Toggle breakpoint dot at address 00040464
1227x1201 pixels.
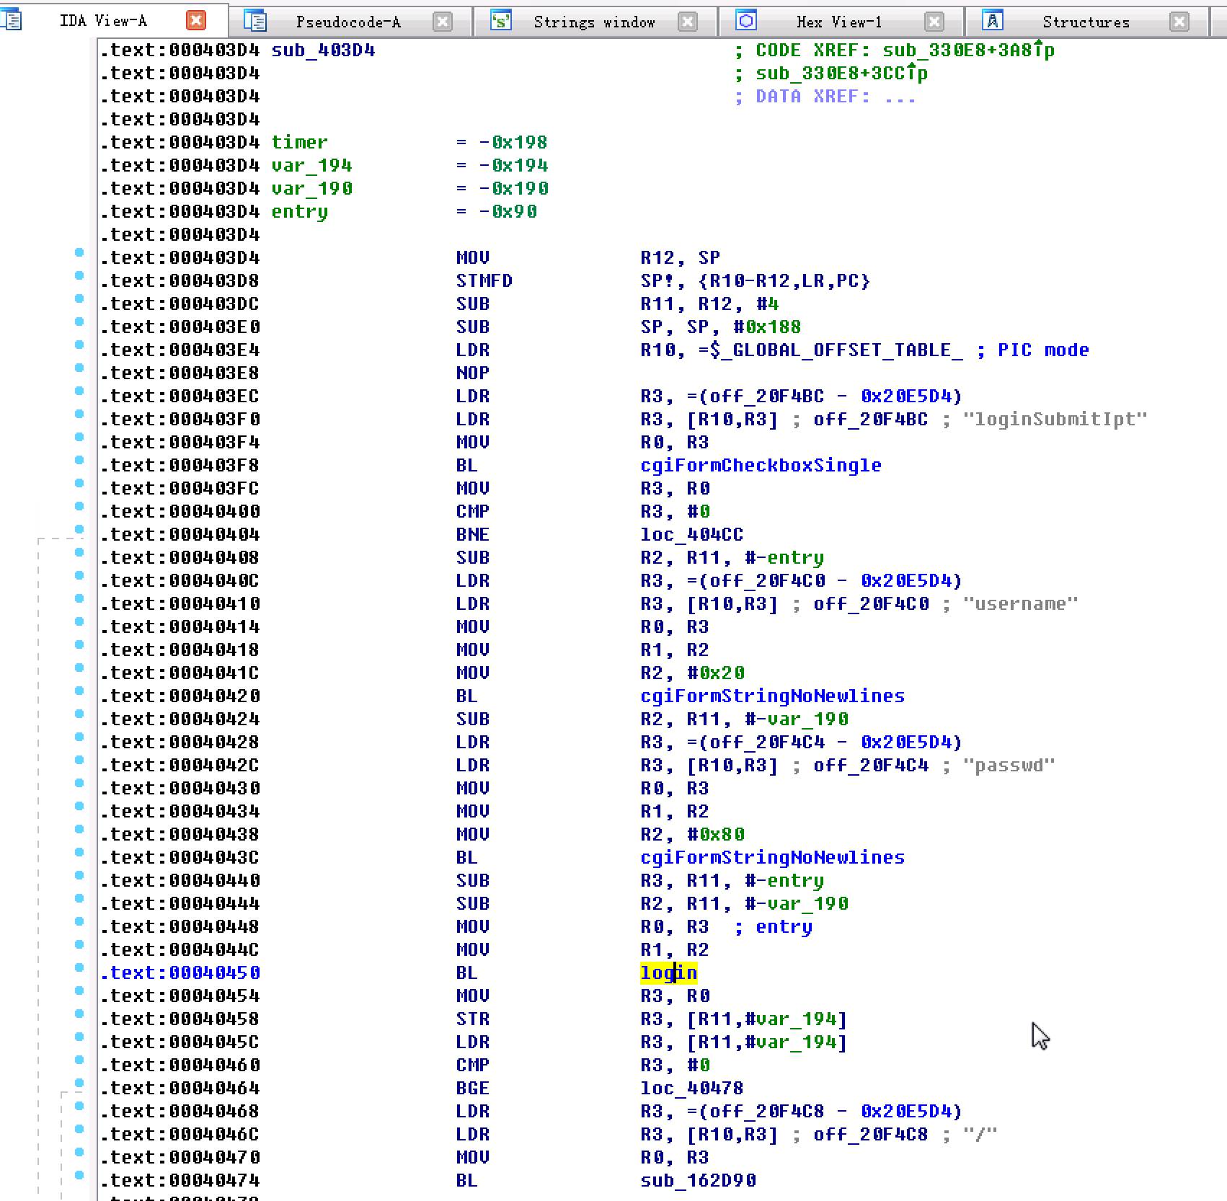tap(79, 1083)
